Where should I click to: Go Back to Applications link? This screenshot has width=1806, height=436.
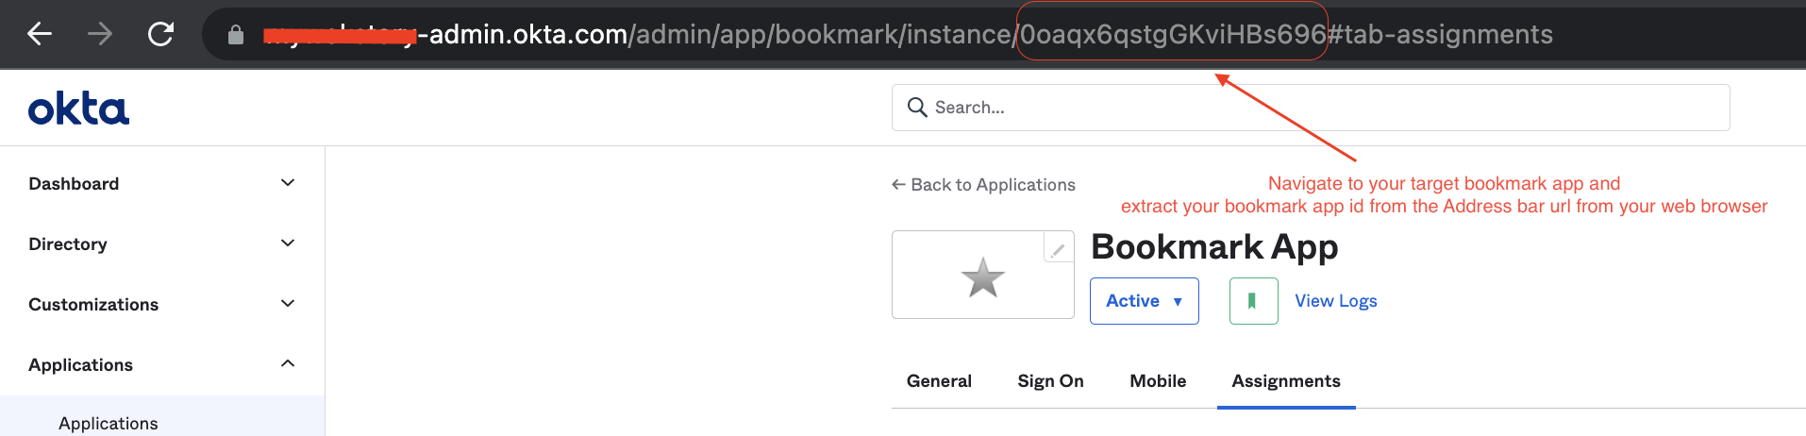pyautogui.click(x=983, y=185)
